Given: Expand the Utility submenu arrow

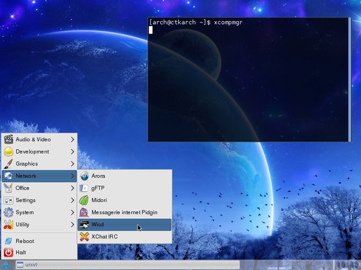Looking at the screenshot, I should coord(73,224).
